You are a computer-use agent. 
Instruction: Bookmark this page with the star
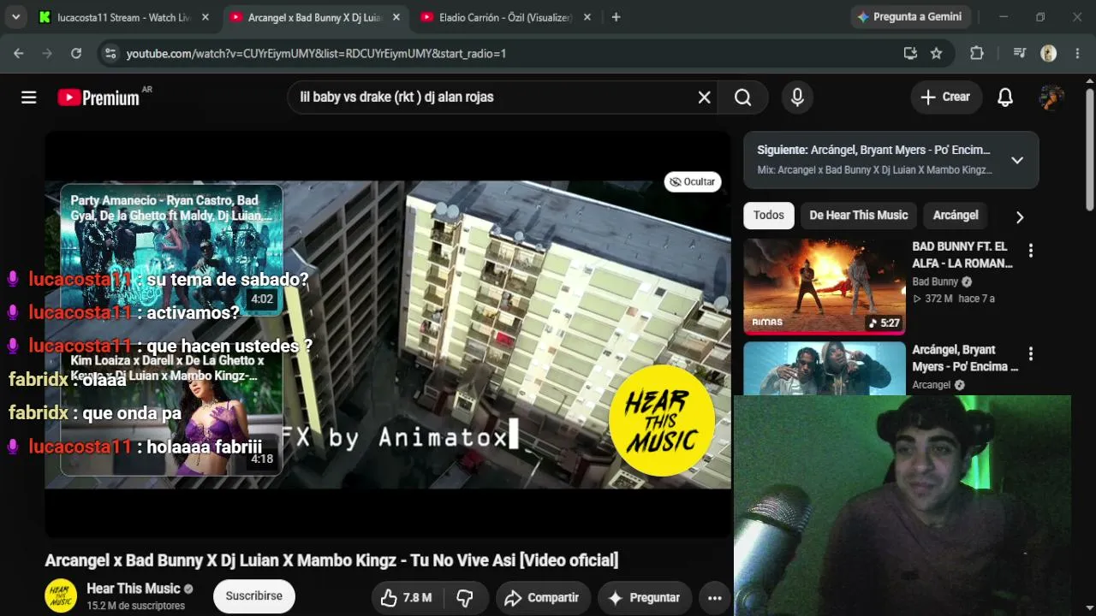pos(937,53)
